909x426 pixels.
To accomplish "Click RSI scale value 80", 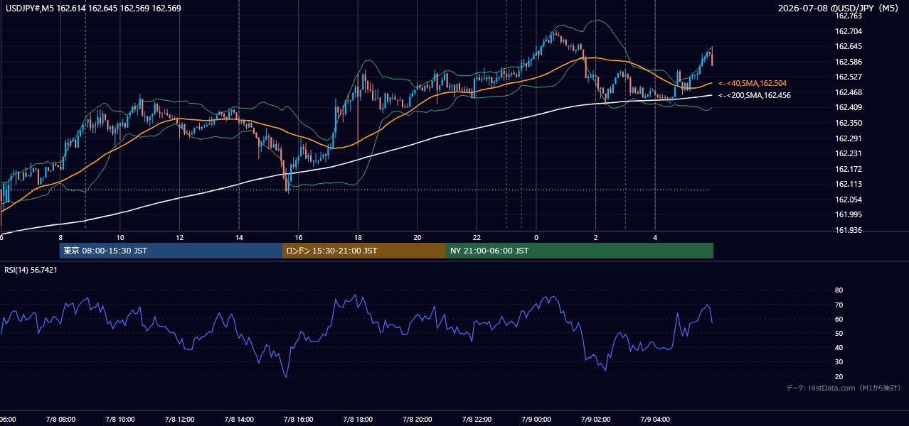I will point(839,290).
